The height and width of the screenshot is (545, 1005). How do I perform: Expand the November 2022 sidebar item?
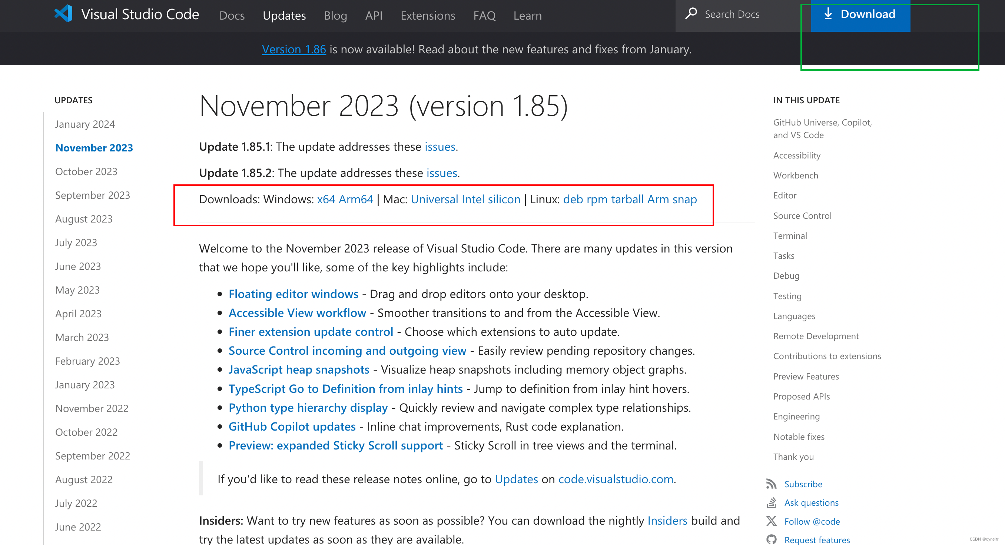coord(93,408)
